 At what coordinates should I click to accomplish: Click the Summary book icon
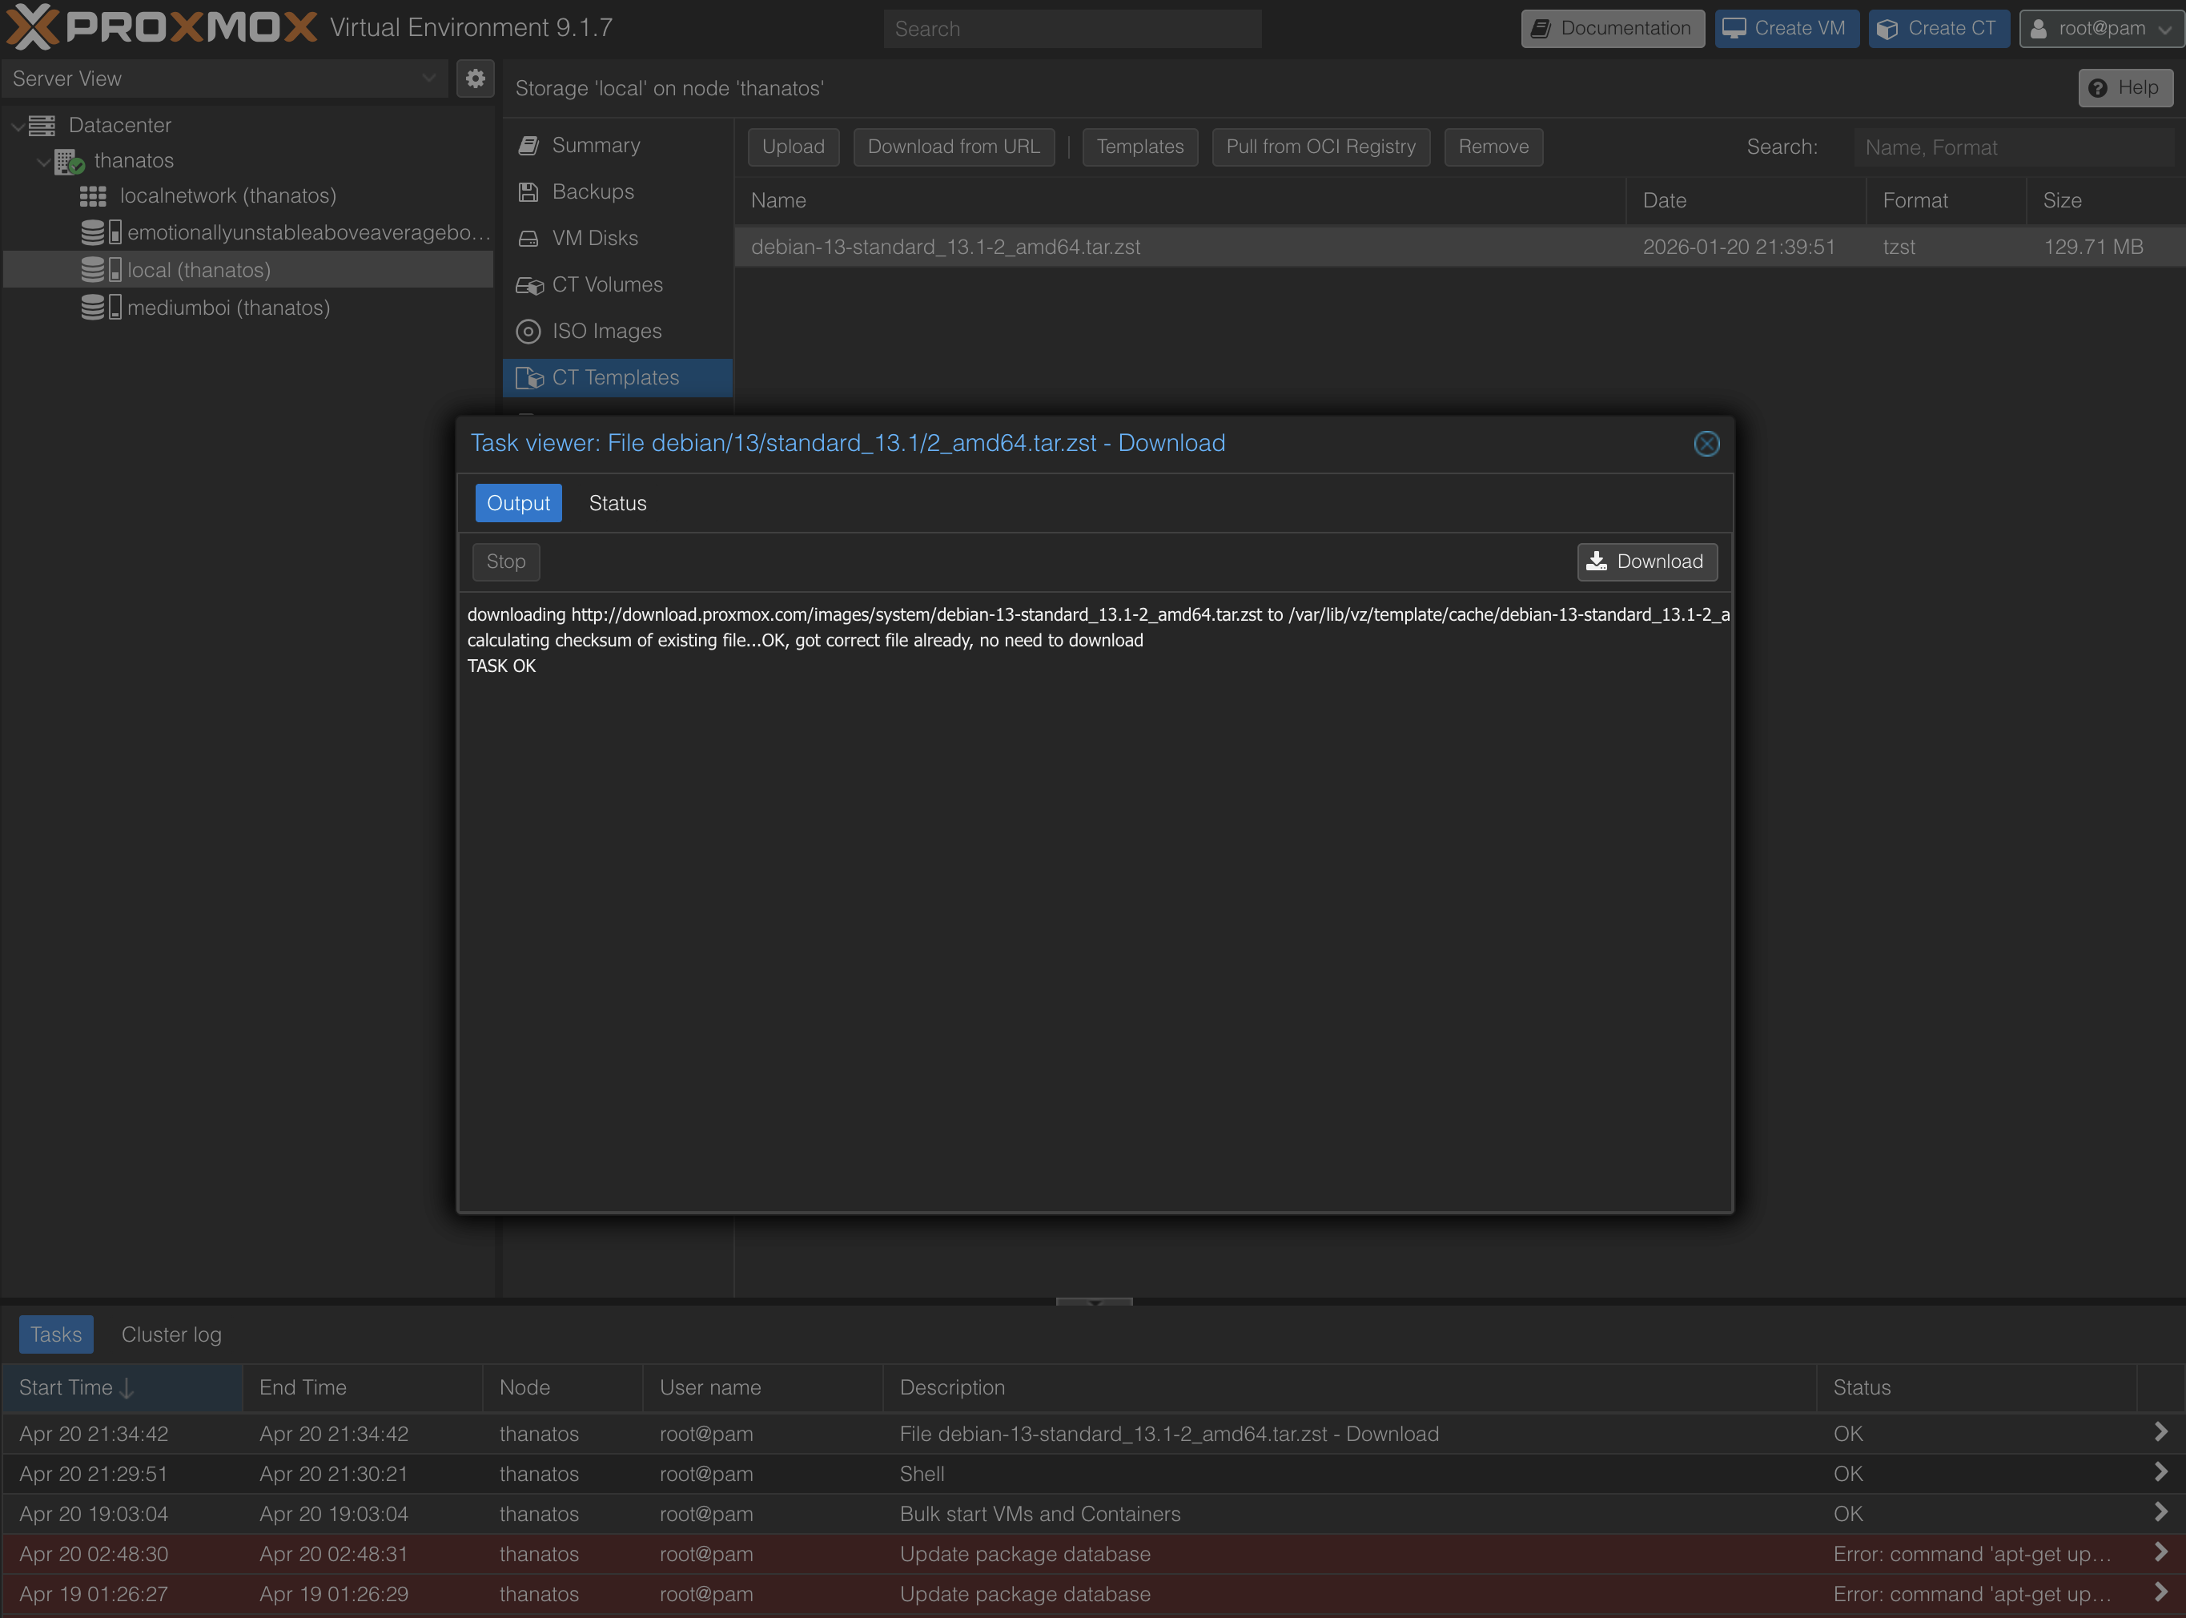pyautogui.click(x=528, y=145)
